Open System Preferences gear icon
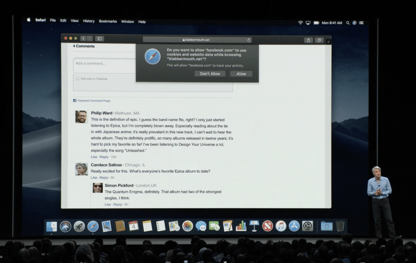Screen dimensions: 416x263 (x=308, y=226)
